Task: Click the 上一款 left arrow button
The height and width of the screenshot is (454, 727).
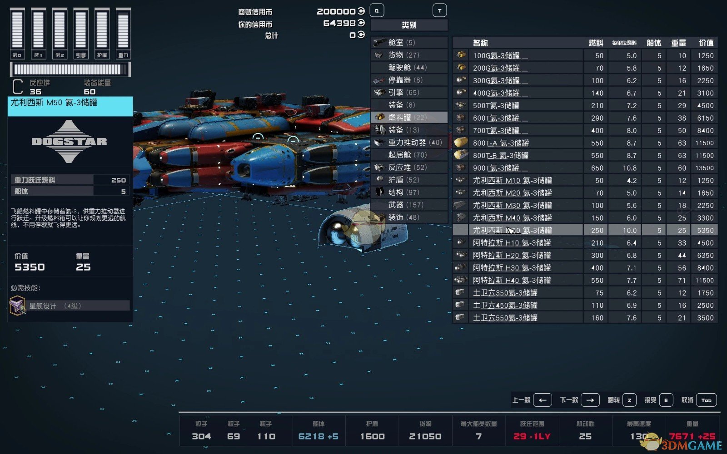Action: coord(543,400)
